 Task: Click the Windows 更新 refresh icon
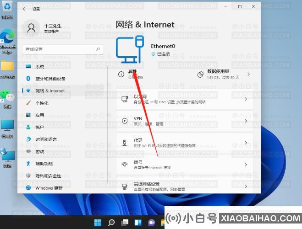coord(28,188)
